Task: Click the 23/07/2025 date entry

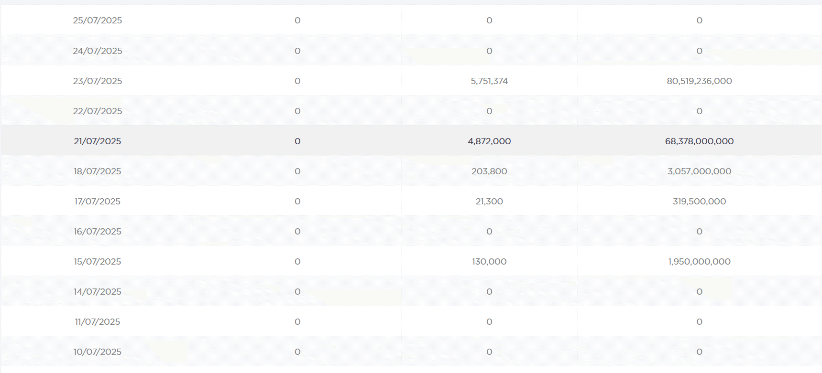Action: click(x=97, y=81)
